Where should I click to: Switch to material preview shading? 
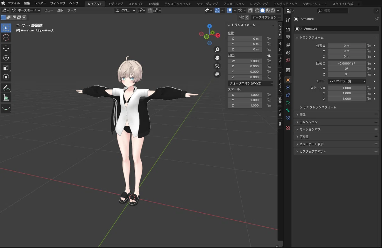tap(268, 10)
